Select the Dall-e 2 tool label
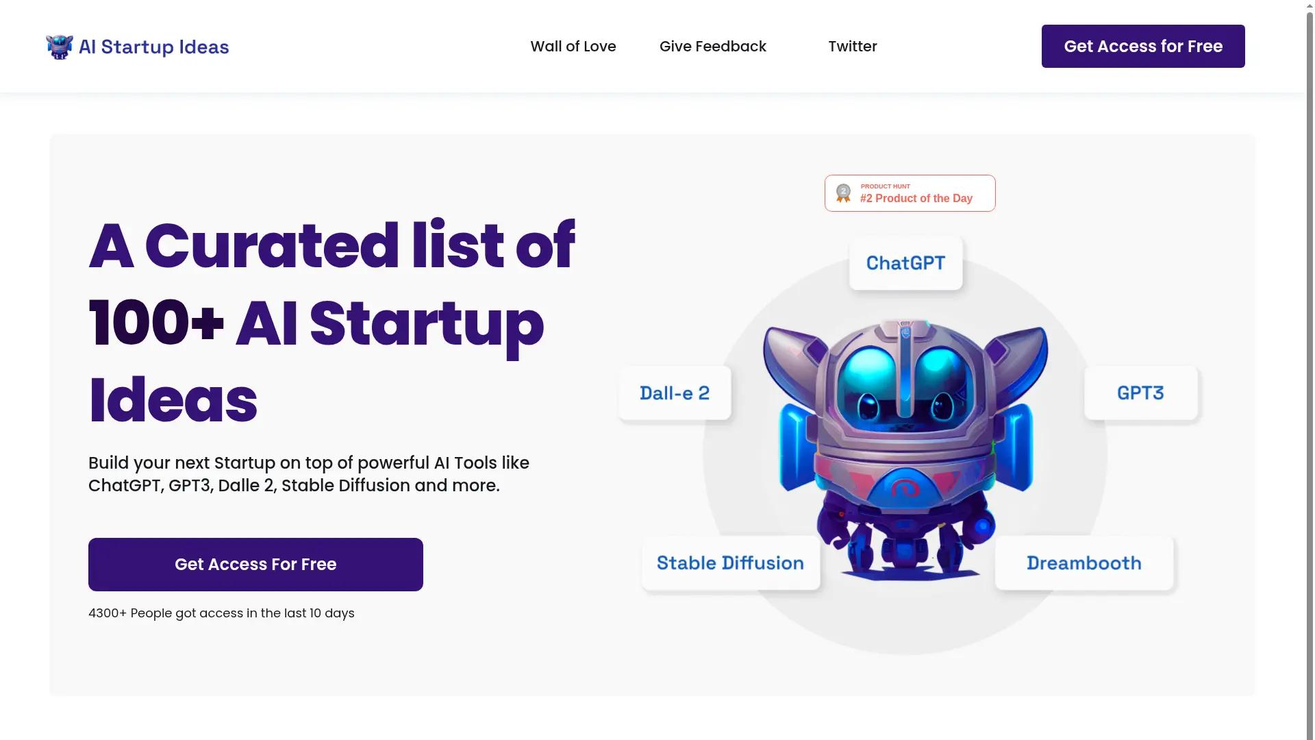 pyautogui.click(x=674, y=393)
